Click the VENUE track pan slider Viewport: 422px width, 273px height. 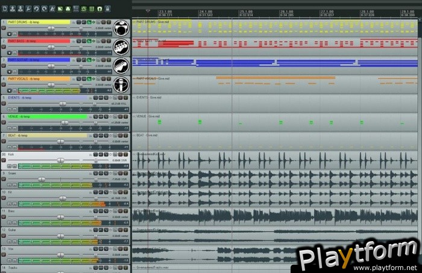tap(95, 123)
